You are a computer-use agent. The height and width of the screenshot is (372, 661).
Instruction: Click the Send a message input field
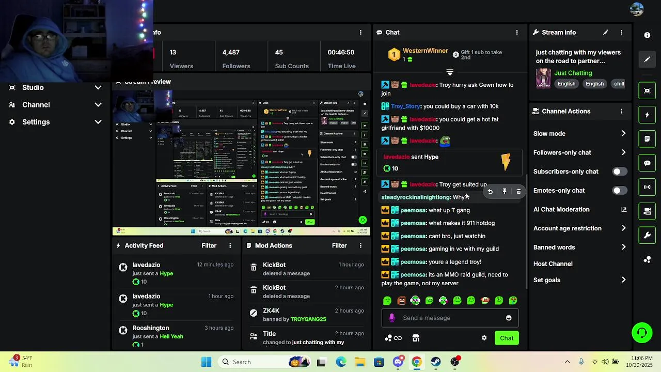click(x=450, y=318)
